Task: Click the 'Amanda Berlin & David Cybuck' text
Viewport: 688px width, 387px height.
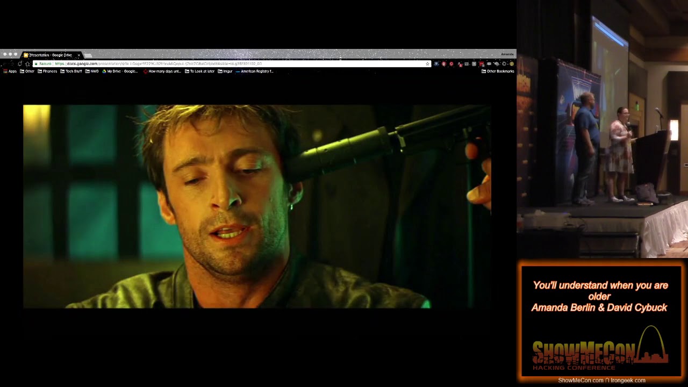Action: [x=599, y=307]
